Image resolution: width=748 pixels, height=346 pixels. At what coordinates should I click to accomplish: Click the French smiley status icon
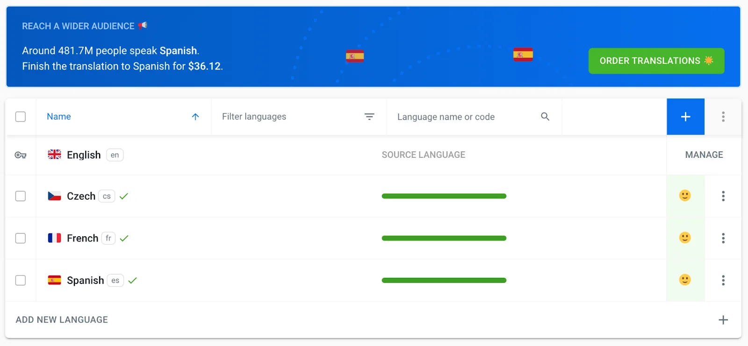click(x=685, y=238)
